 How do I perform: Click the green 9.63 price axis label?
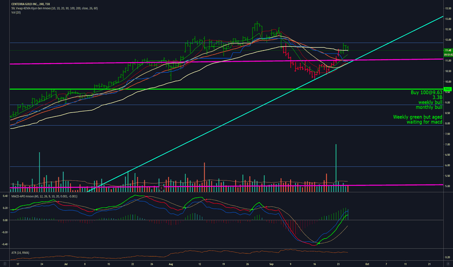pyautogui.click(x=448, y=89)
